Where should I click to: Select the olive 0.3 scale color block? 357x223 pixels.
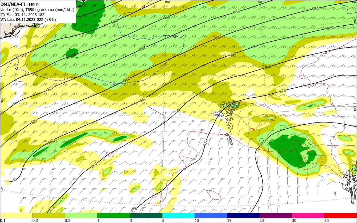[49, 216]
